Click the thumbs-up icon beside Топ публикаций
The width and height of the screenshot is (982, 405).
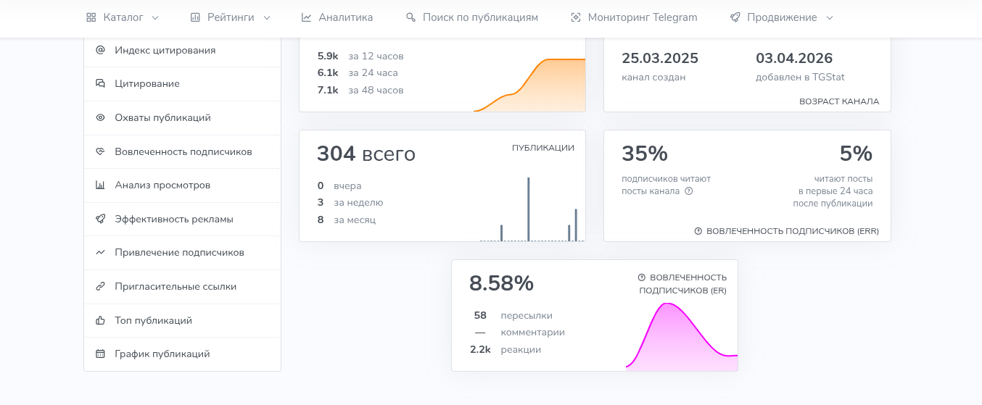point(101,320)
